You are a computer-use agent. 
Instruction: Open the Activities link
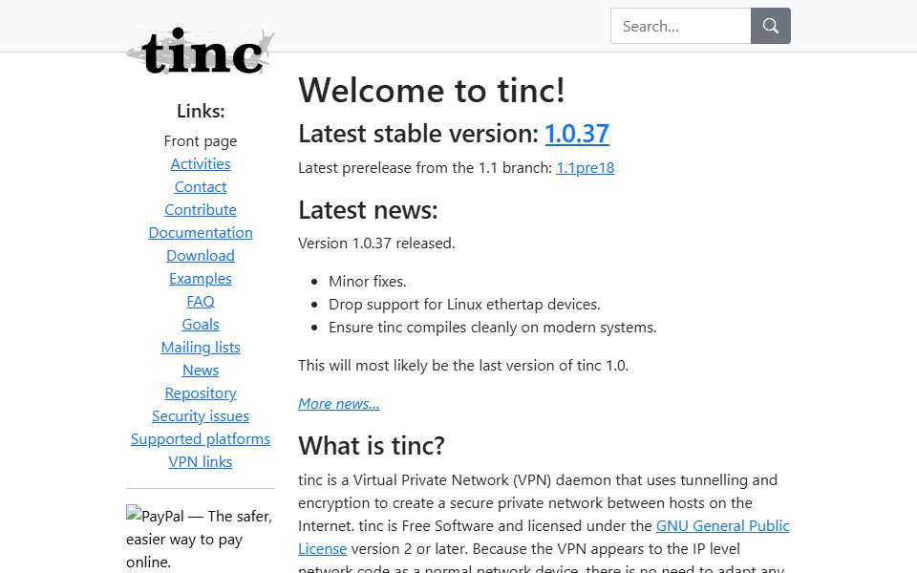coord(201,163)
